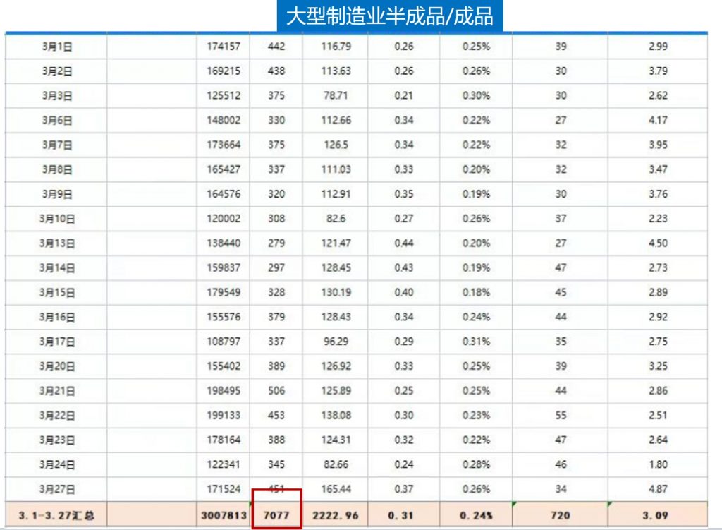Click the value 198495 in 3月21日 row
This screenshot has height=530, width=722.
click(x=224, y=391)
